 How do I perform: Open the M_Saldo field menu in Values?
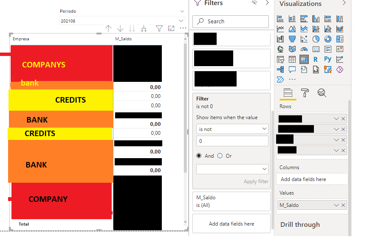pyautogui.click(x=336, y=205)
